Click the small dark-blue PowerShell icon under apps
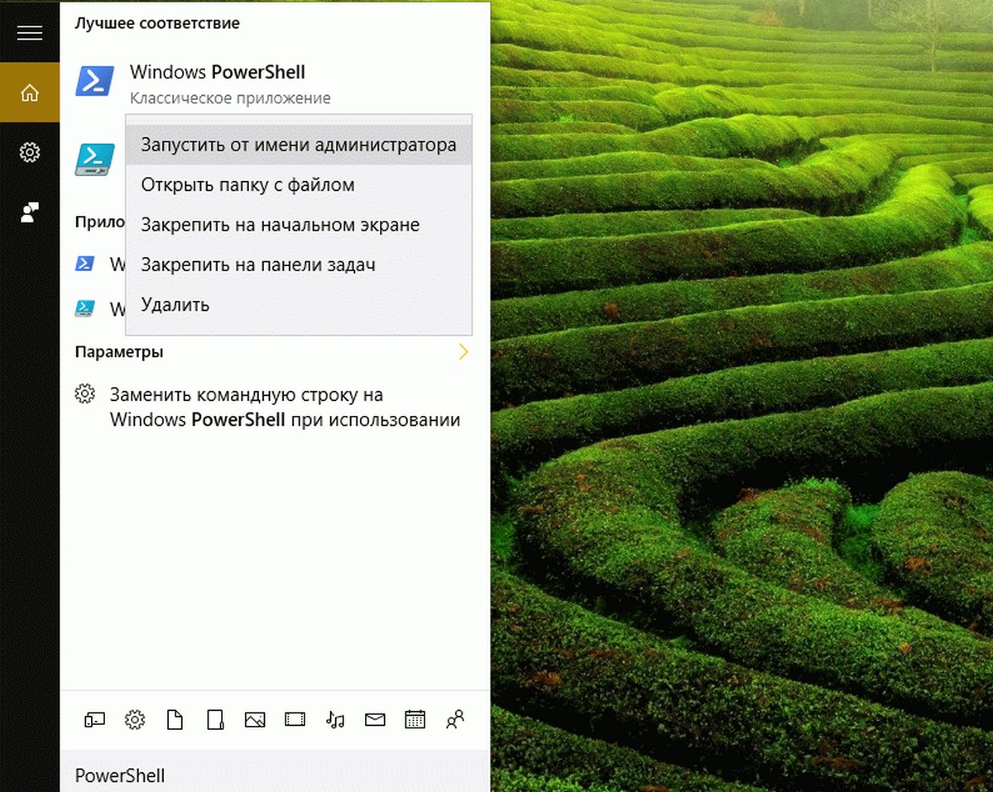993x792 pixels. [x=84, y=264]
